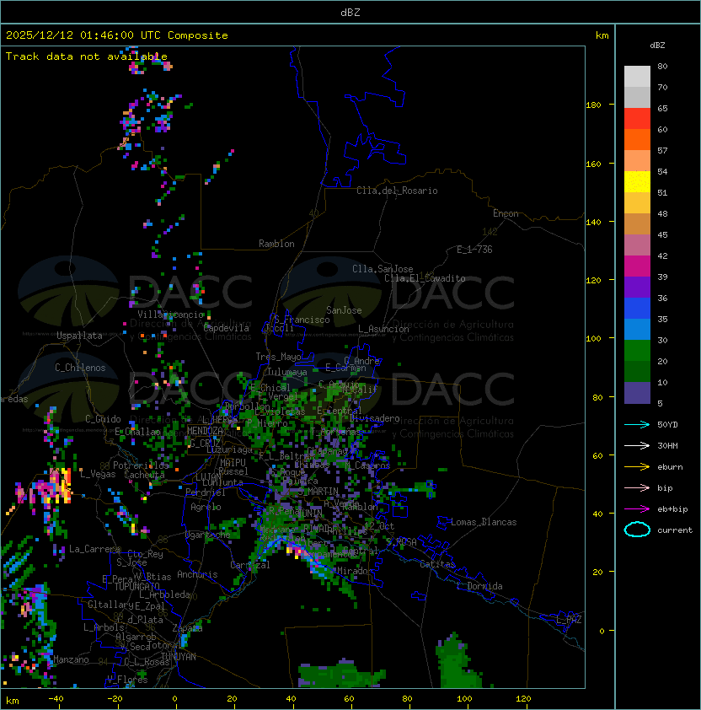Click the L_Asuncion map label
This screenshot has height=710, width=701.
(383, 329)
